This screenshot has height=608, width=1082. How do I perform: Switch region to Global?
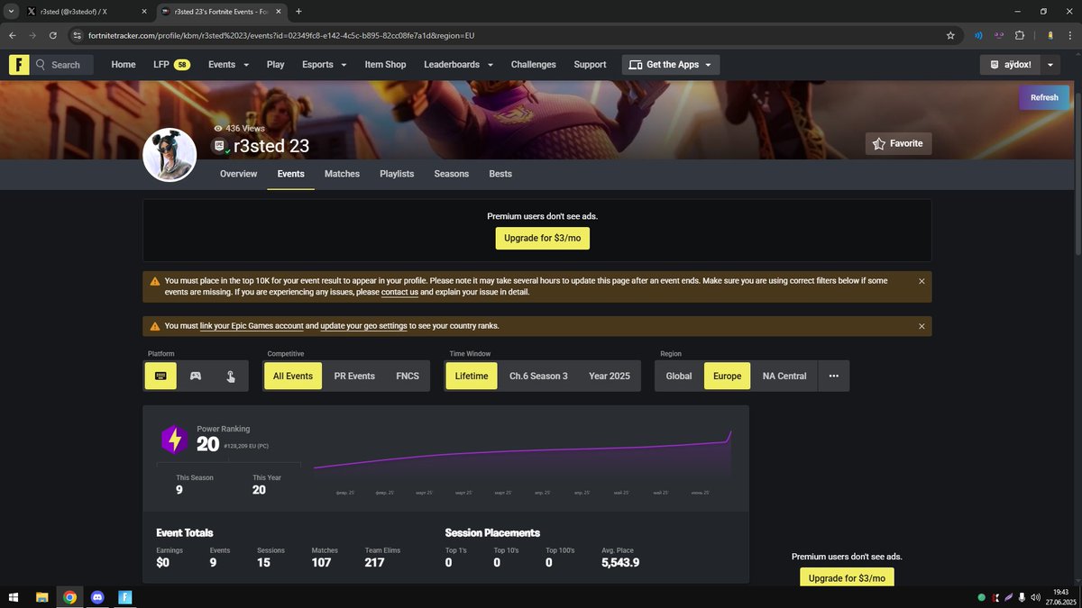click(679, 376)
